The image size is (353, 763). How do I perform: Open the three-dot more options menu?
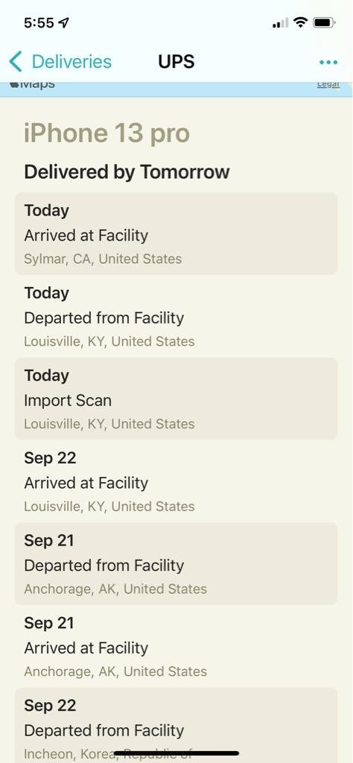pyautogui.click(x=328, y=63)
